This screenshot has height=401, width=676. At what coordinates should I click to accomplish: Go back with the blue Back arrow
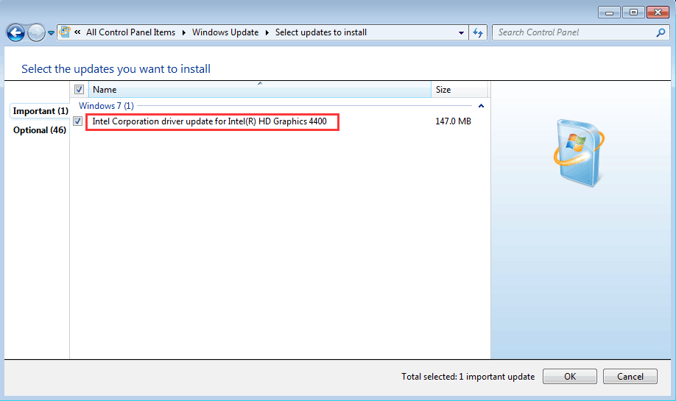coord(15,32)
